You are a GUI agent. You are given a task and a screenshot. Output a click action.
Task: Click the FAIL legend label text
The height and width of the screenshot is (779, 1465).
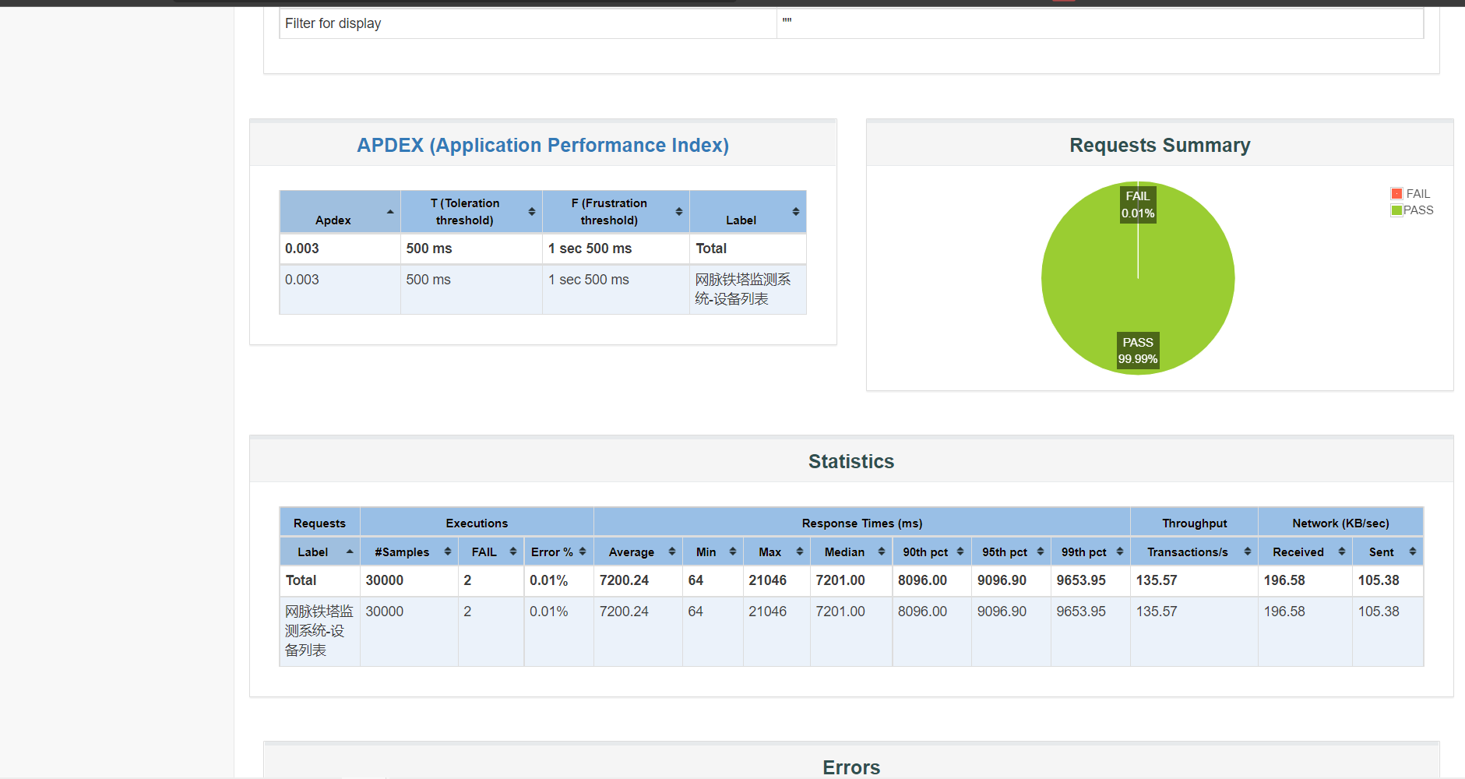click(x=1418, y=194)
